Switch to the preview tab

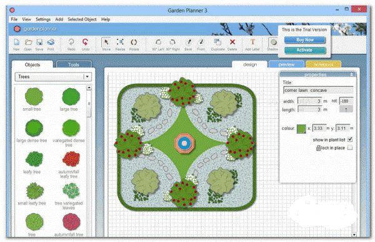(286, 64)
